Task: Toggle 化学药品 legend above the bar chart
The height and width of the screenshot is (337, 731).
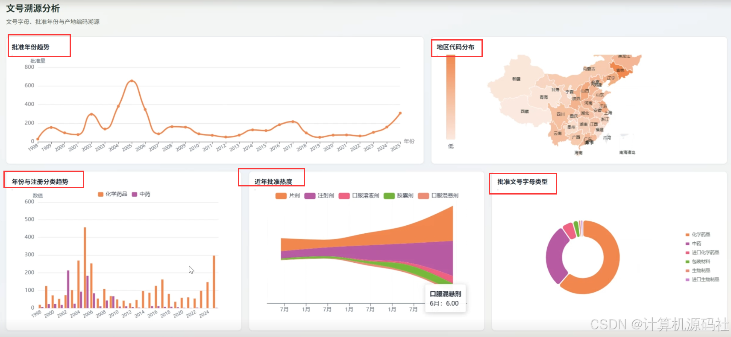Action: [113, 194]
